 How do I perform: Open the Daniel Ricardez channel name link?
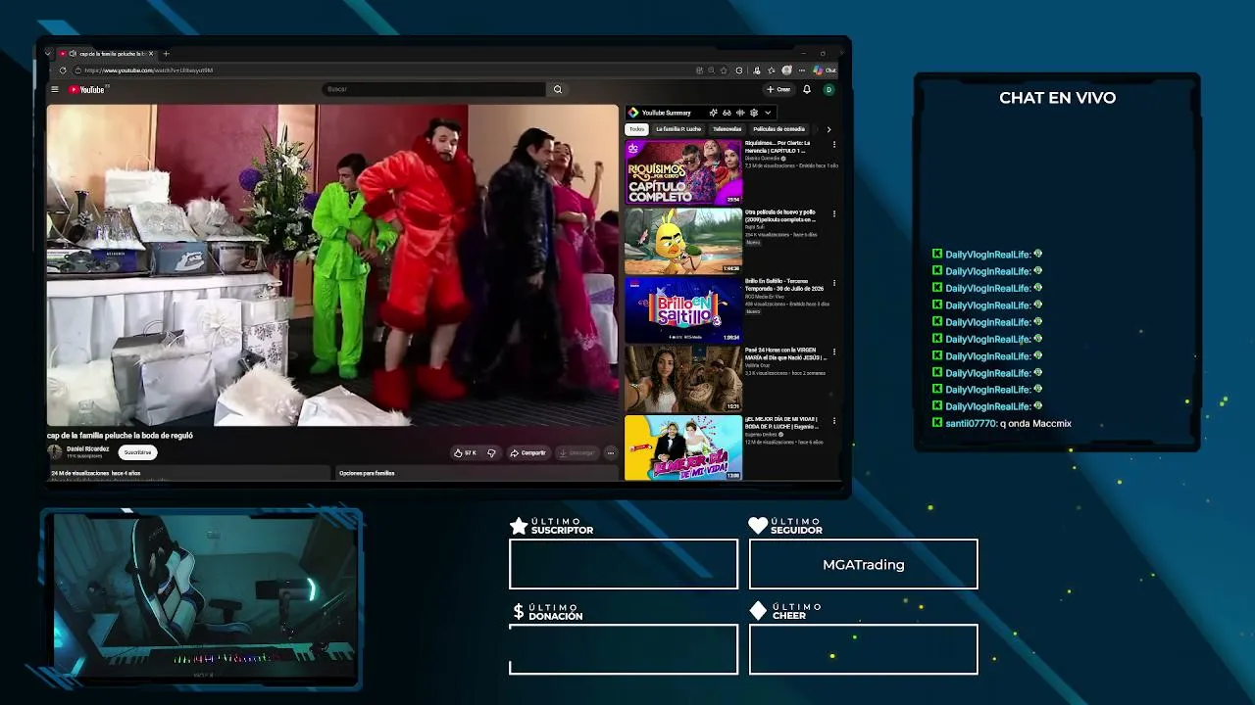(88, 448)
